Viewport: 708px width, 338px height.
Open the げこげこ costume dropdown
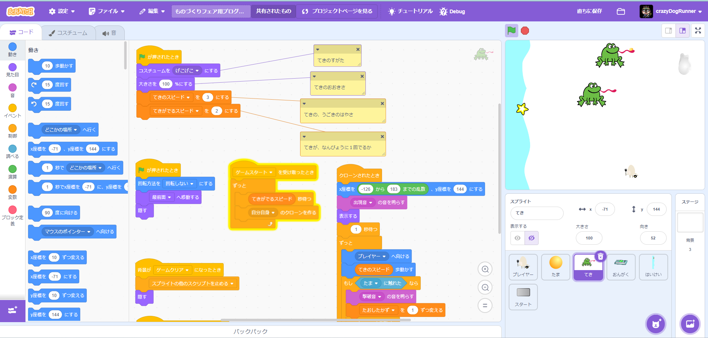pyautogui.click(x=187, y=71)
